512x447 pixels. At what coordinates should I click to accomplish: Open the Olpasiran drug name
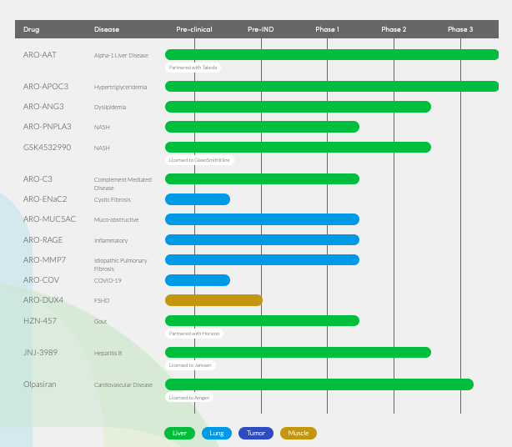pos(39,384)
